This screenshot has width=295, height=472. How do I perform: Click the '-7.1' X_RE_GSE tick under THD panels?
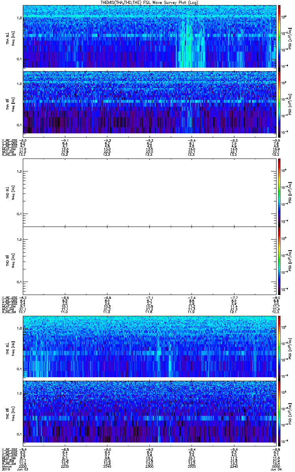click(149, 298)
